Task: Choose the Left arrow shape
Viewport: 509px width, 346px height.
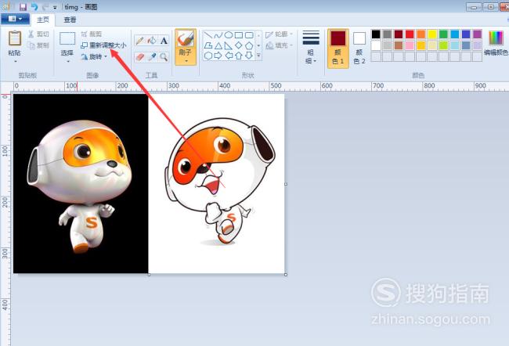Action: pos(229,56)
